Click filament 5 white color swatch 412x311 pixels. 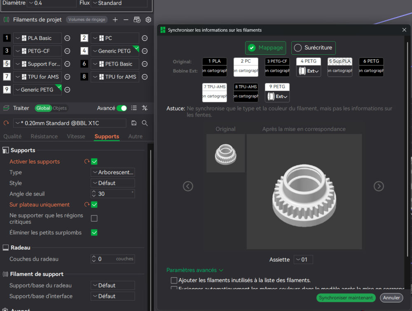pos(7,63)
